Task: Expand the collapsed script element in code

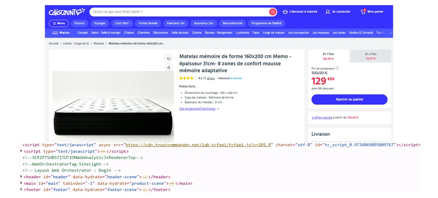Action: pyautogui.click(x=22, y=151)
